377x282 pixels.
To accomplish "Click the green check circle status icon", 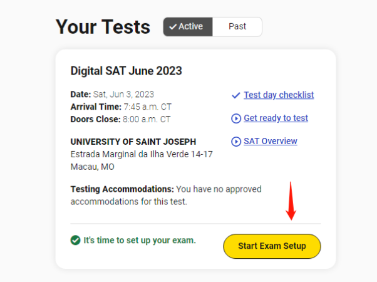I will [x=75, y=240].
